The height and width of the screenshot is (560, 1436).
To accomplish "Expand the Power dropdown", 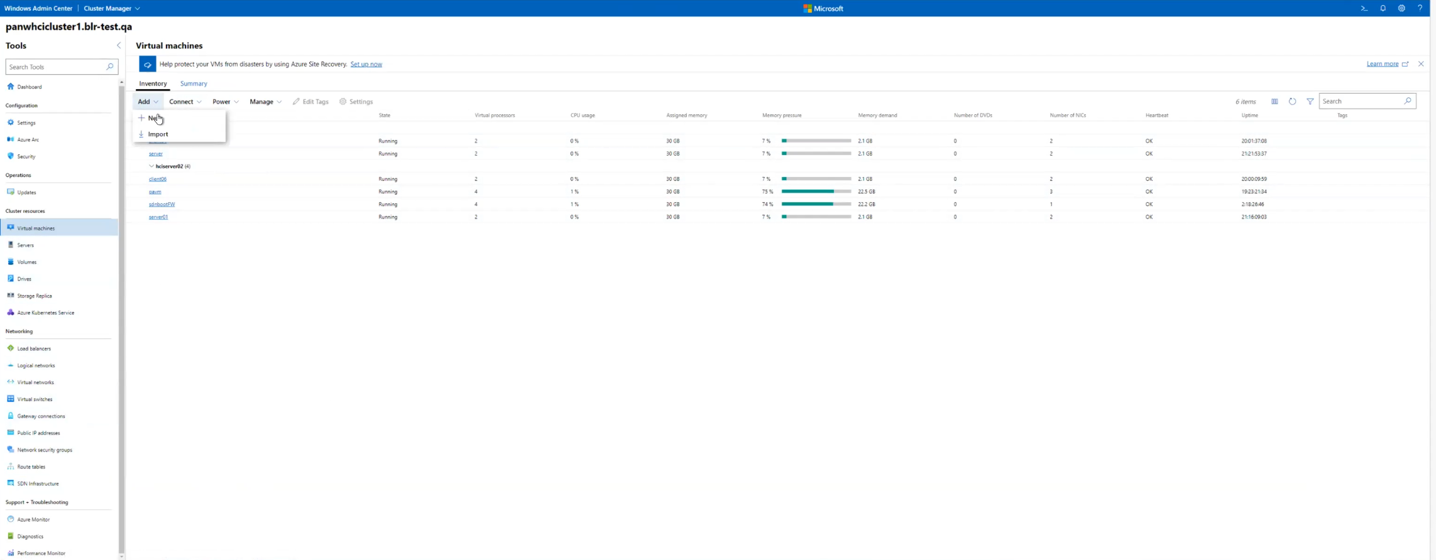I will 225,102.
